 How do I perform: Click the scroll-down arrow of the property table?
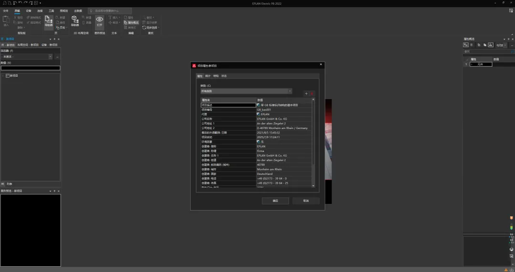coord(313,186)
